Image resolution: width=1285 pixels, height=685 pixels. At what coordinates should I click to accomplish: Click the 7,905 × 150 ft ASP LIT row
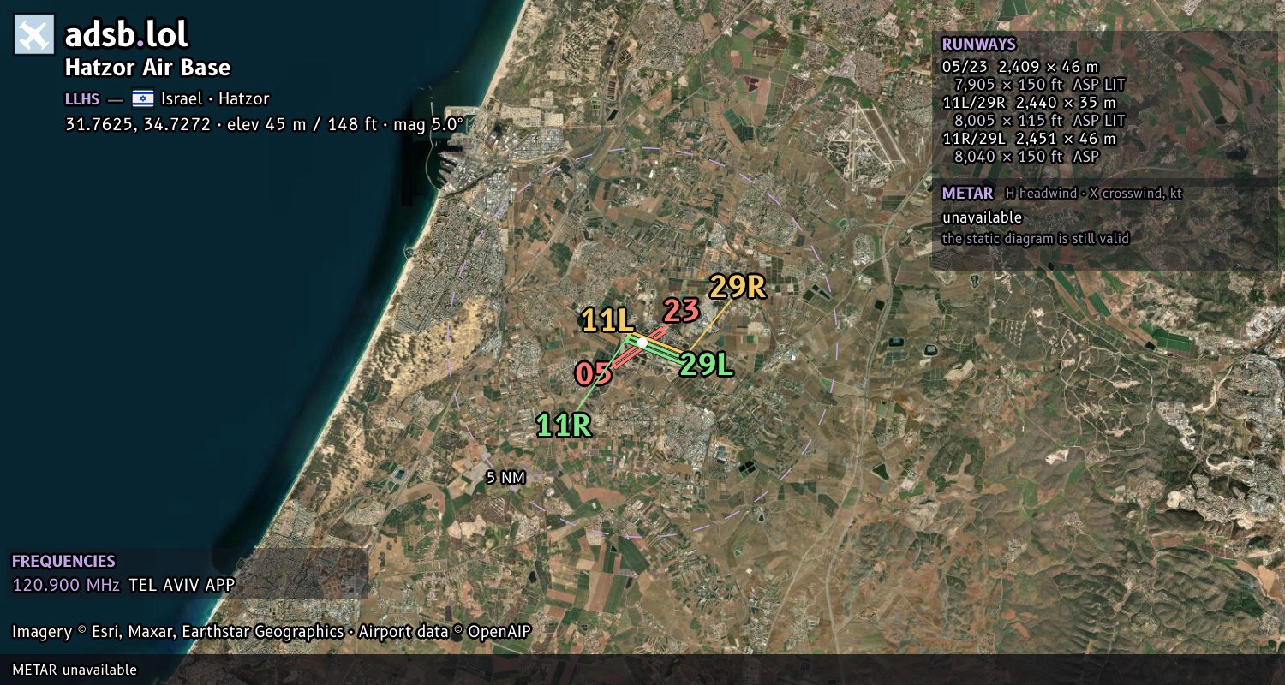[x=1039, y=85]
